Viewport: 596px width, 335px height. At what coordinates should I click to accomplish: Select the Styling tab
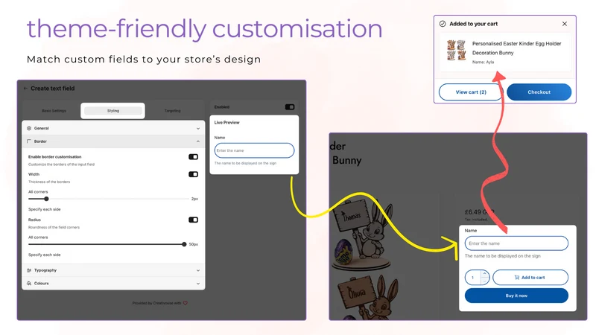pos(113,111)
